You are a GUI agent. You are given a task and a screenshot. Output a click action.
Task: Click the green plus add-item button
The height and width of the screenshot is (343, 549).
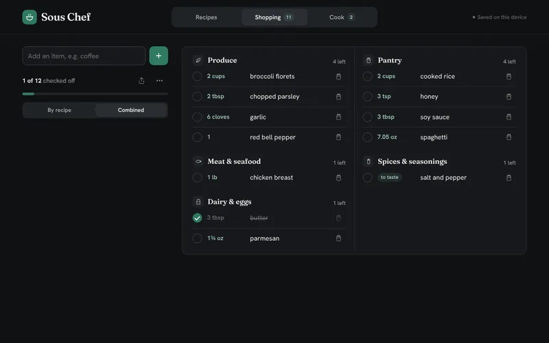click(159, 56)
